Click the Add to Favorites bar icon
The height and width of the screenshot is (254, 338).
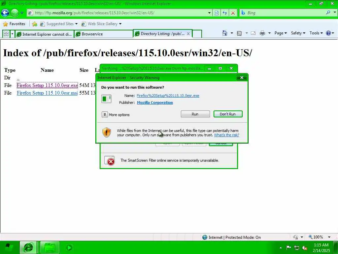click(x=34, y=24)
